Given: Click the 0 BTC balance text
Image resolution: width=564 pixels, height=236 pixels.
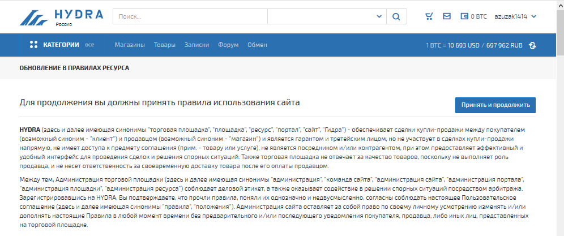Looking at the screenshot, I should click(478, 16).
